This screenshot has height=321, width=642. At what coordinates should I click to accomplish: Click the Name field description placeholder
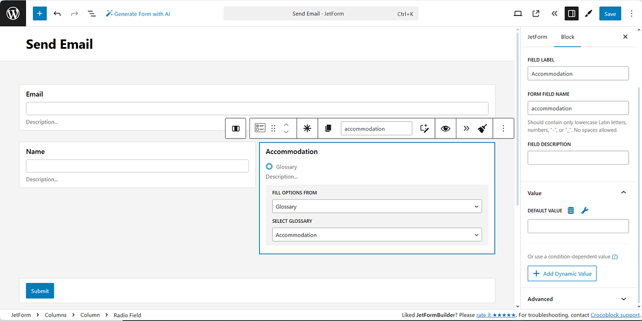[x=42, y=179]
